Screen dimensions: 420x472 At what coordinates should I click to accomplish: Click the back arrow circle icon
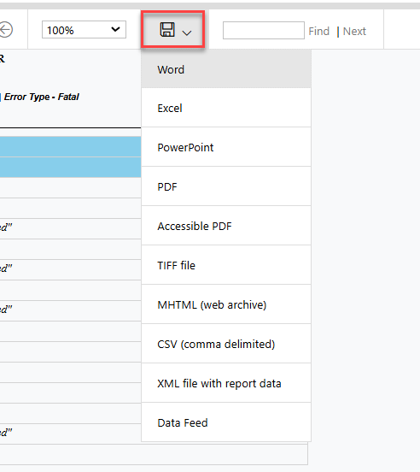point(6,29)
